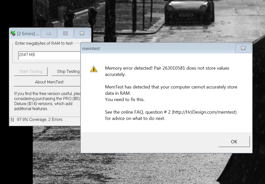Image resolution: width=265 pixels, height=184 pixels.
Task: Click the 'memtest' dialog title text
Action: (91, 49)
